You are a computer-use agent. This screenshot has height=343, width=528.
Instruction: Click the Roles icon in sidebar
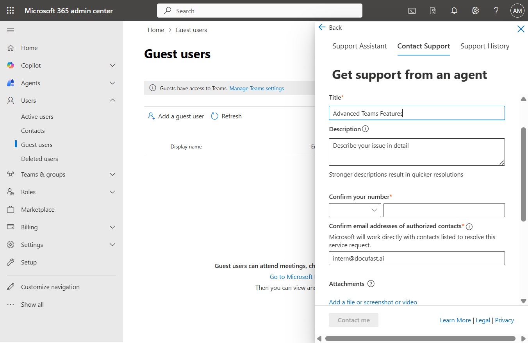11,192
